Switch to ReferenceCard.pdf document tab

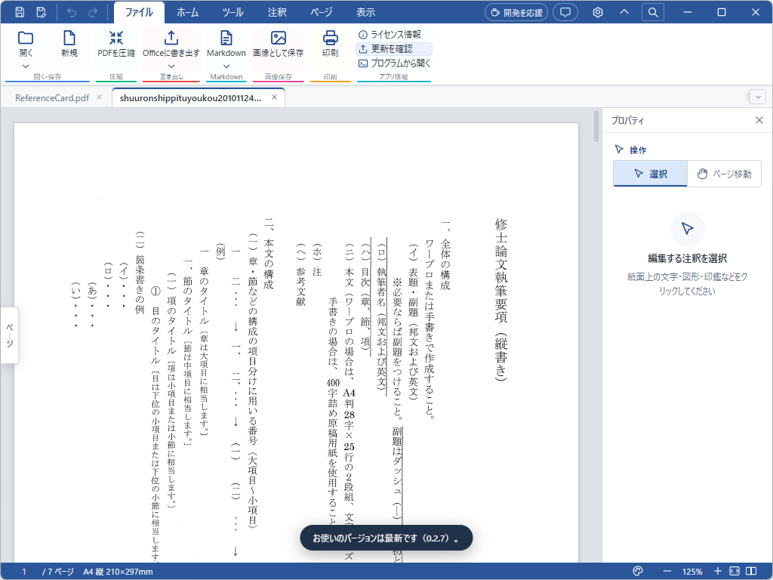[52, 97]
